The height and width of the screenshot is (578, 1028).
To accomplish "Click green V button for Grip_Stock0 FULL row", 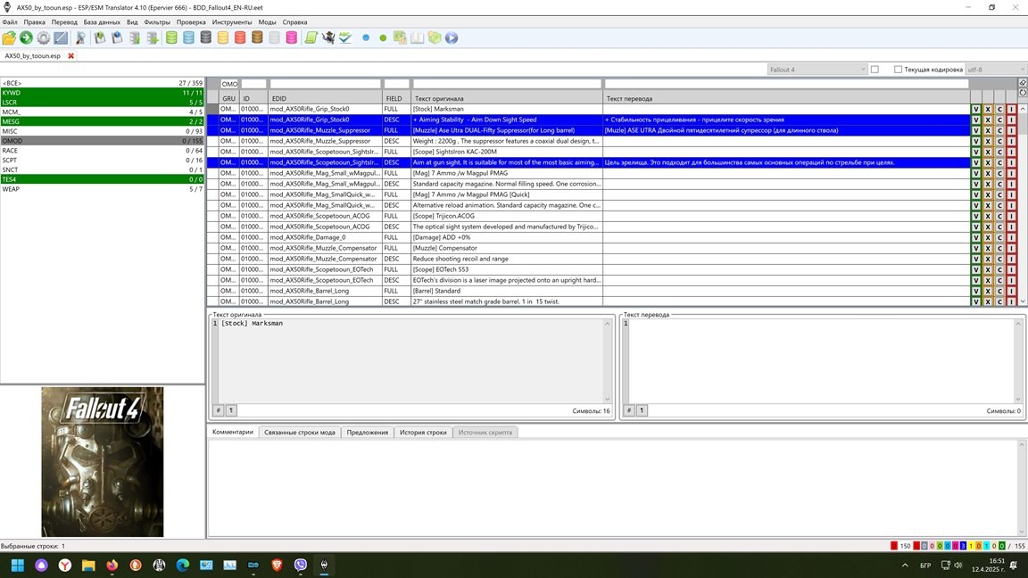I will coord(975,109).
